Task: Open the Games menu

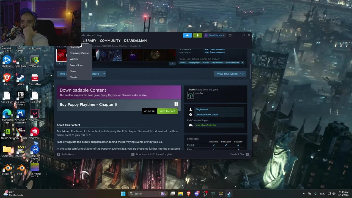Action: (x=91, y=35)
